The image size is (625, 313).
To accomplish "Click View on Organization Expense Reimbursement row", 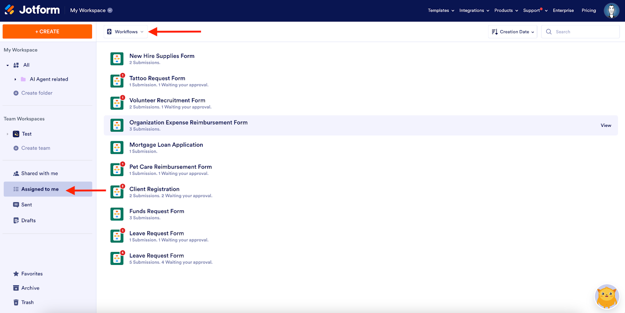I will [x=606, y=126].
